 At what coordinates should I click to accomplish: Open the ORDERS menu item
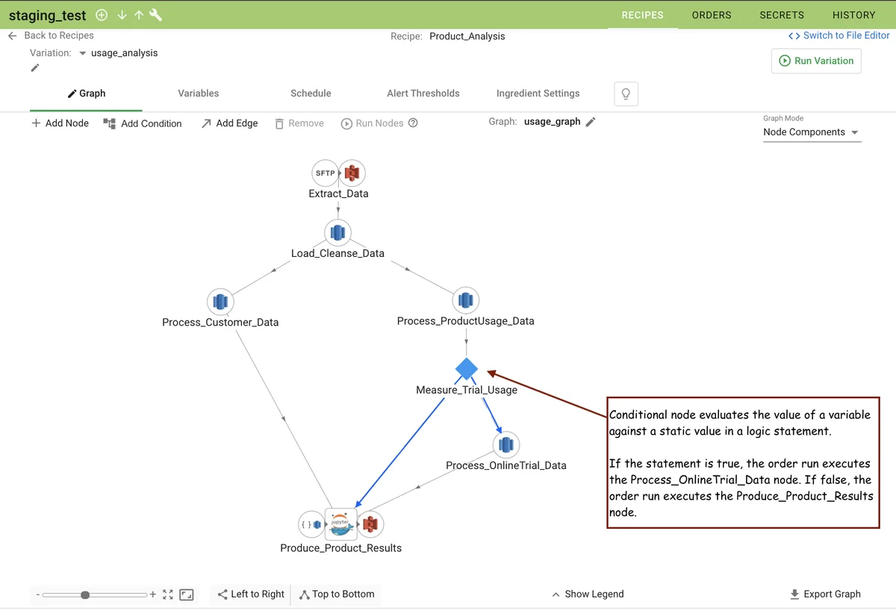point(712,15)
